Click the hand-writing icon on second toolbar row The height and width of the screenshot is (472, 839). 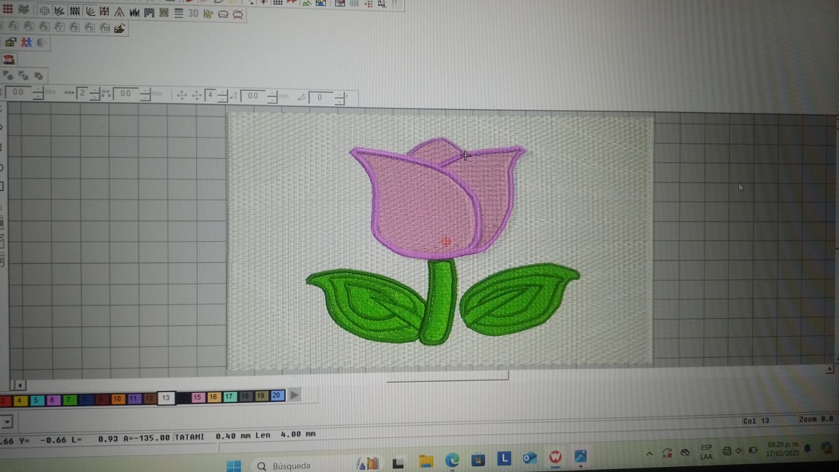120,28
